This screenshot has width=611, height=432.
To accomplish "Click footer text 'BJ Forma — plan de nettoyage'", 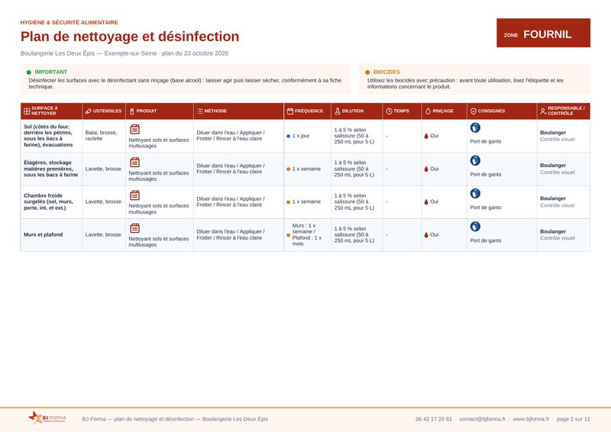I will (175, 419).
